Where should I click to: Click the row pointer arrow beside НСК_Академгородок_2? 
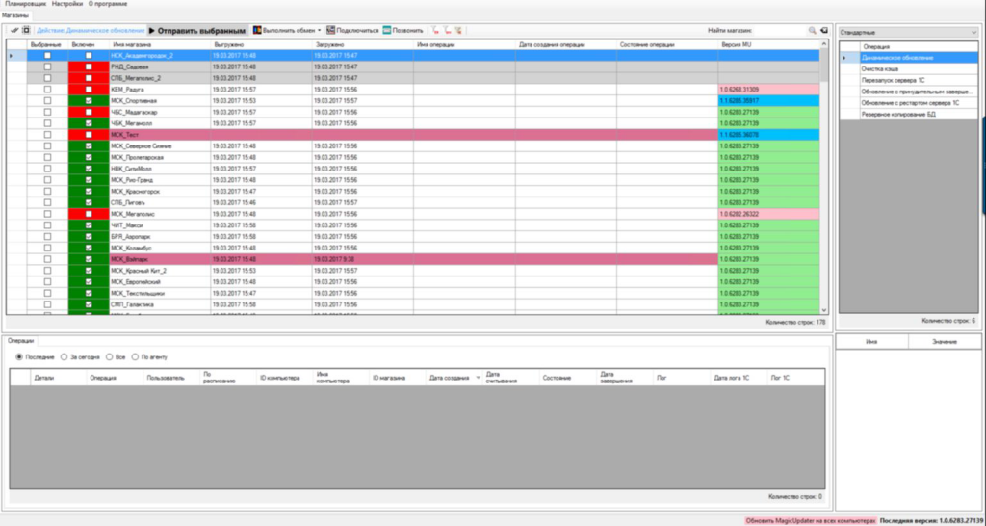10,55
